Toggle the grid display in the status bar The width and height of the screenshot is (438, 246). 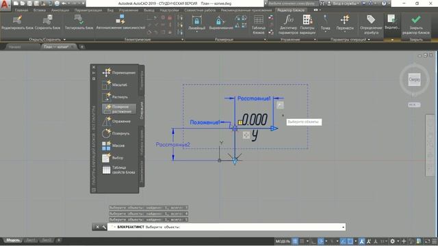click(x=295, y=241)
